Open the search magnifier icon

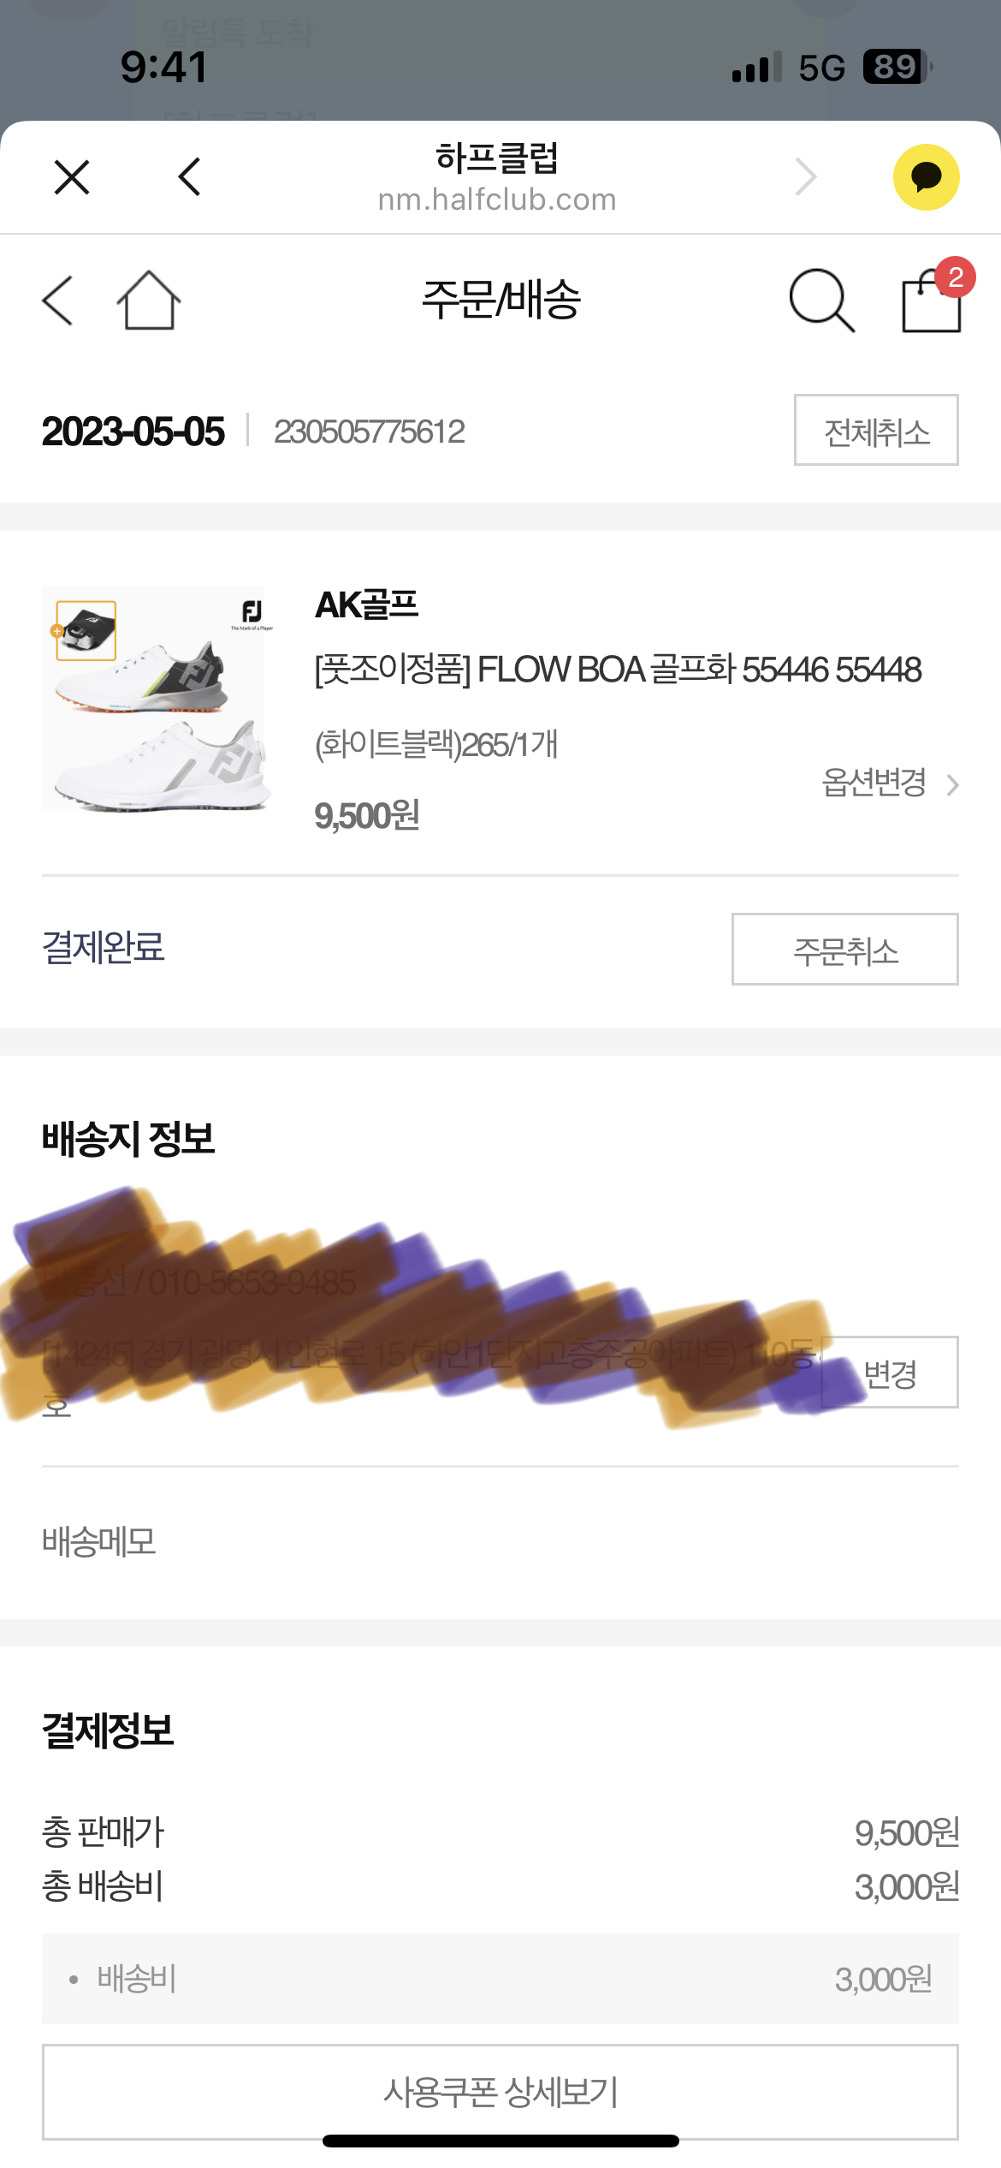(x=821, y=301)
